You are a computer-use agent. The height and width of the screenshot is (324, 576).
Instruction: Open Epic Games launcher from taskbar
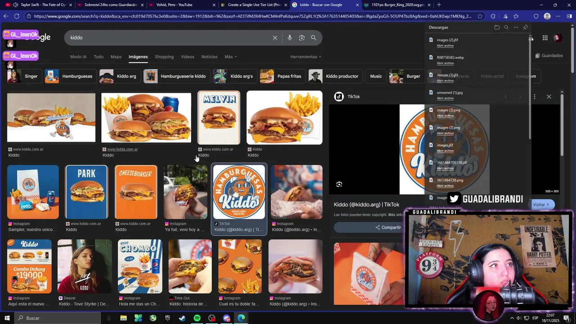pyautogui.click(x=168, y=318)
